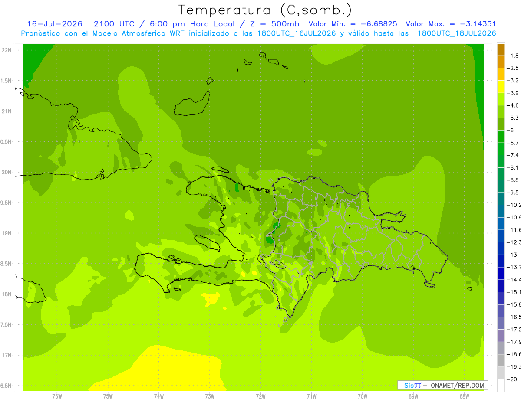Click the "20N" latitude label
The width and height of the screenshot is (521, 402).
click(x=7, y=172)
